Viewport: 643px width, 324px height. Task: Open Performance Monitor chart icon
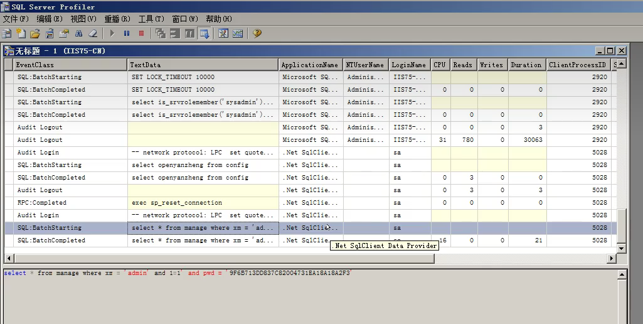[x=238, y=33]
